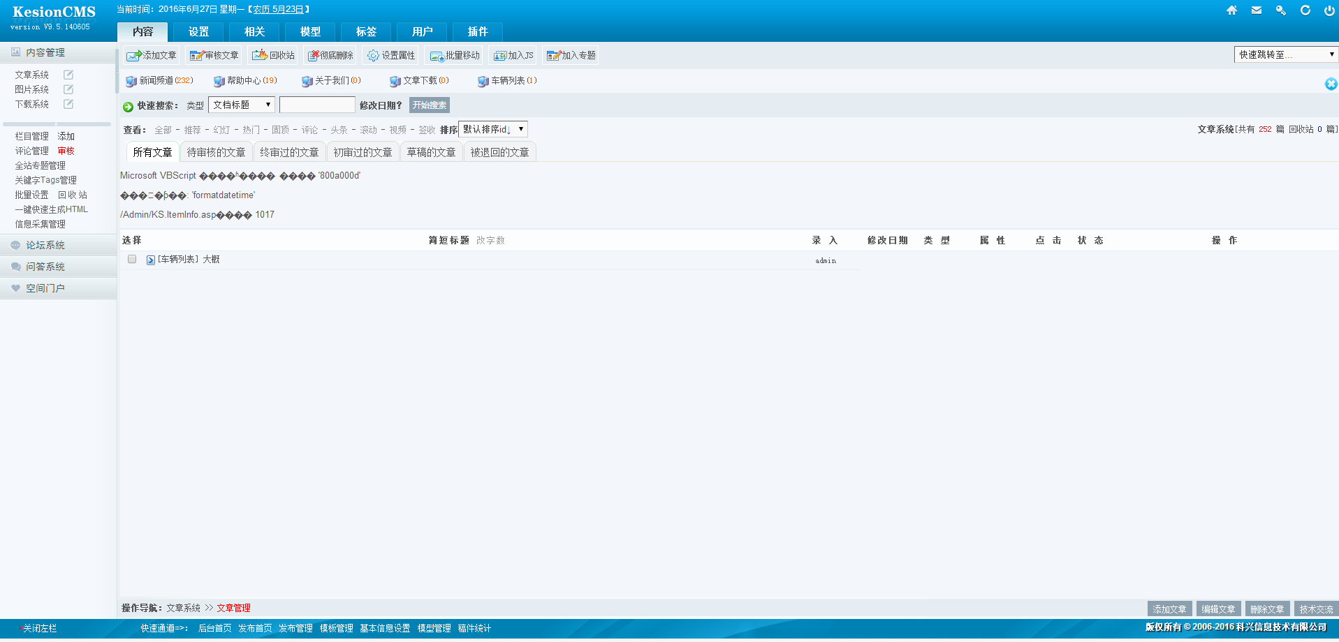The width and height of the screenshot is (1339, 642).
Task: Click bottom 添加文章 button
Action: 1169,609
